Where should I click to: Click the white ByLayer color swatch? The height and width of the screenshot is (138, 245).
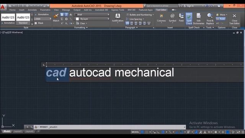pyautogui.click(x=77, y=19)
